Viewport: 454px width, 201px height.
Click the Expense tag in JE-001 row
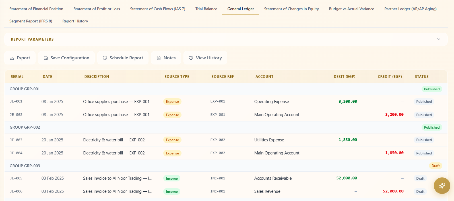[x=172, y=102]
